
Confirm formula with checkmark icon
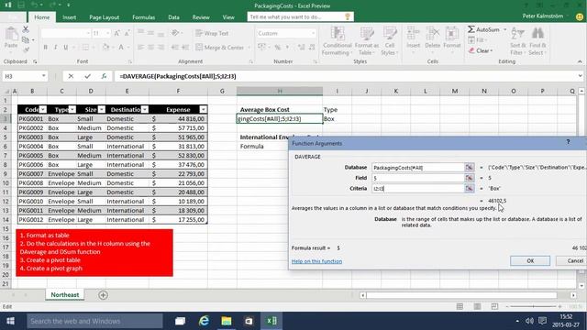[x=87, y=76]
